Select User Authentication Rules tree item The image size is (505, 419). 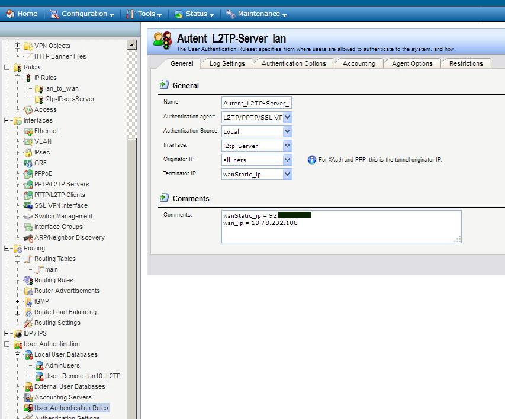pyautogui.click(x=71, y=408)
